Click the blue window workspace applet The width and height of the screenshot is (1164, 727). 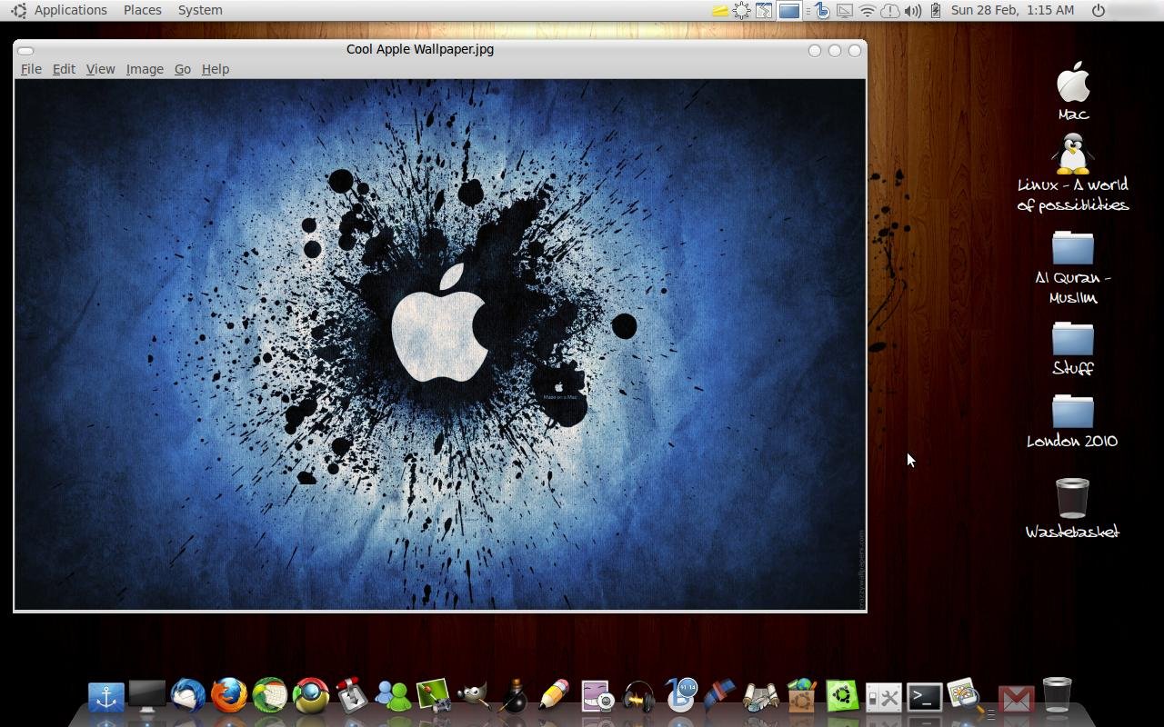pos(788,11)
